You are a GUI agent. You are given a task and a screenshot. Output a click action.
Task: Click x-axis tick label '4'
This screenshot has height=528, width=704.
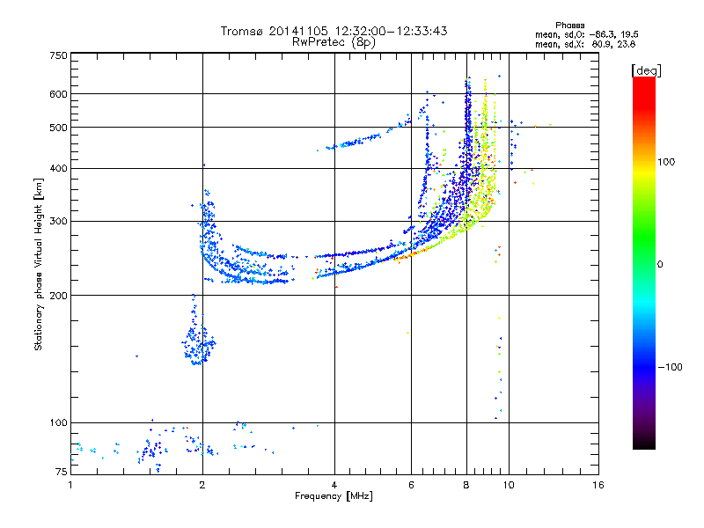click(334, 485)
